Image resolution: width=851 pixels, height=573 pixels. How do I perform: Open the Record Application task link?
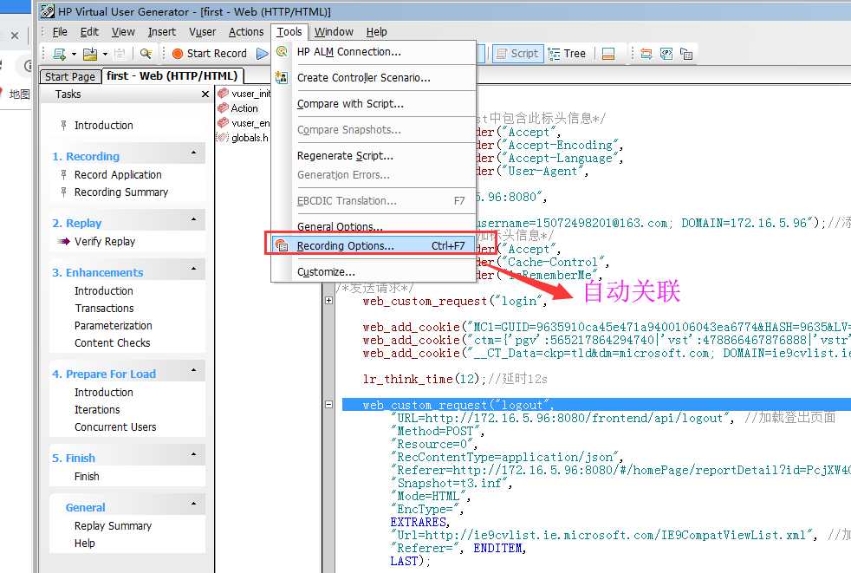point(118,174)
